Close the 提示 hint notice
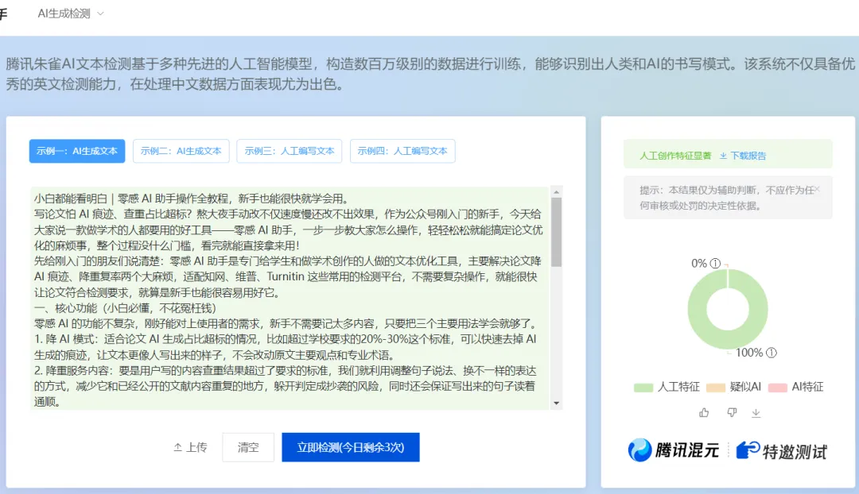Screen dimensions: 859x494 click(x=817, y=189)
